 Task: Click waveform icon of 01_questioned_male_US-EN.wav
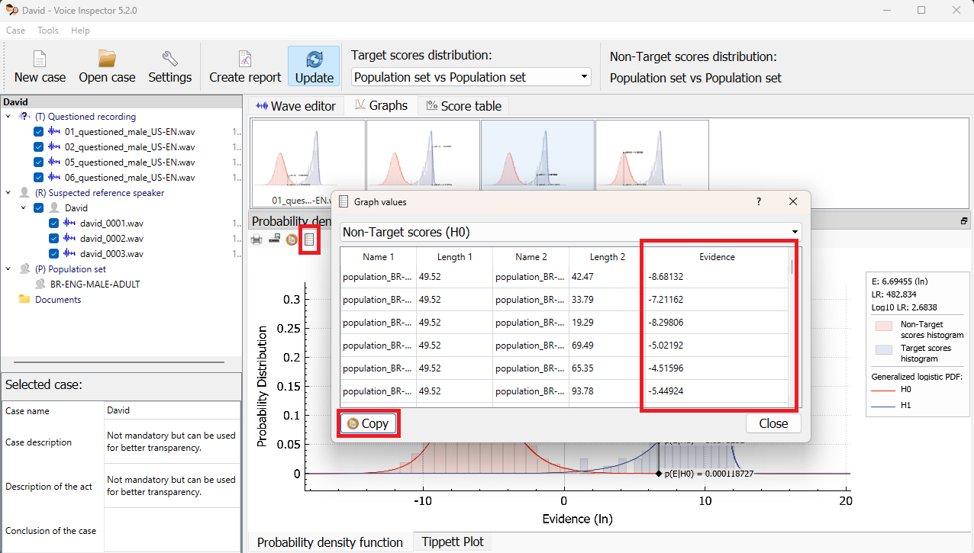55,132
